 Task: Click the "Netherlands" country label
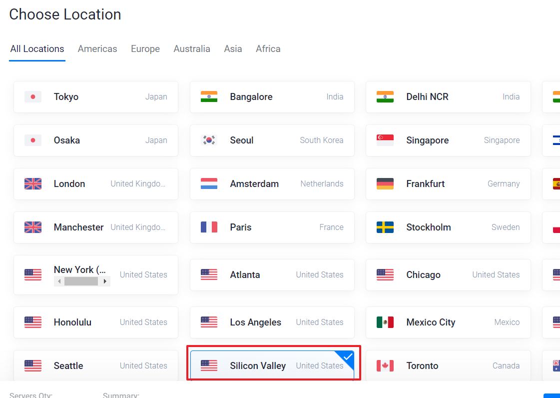[322, 184]
